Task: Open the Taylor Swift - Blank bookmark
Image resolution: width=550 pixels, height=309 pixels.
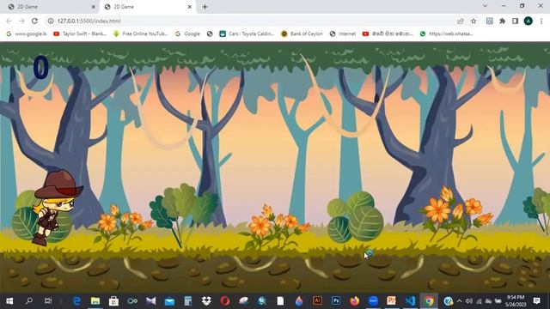Action: (80, 33)
